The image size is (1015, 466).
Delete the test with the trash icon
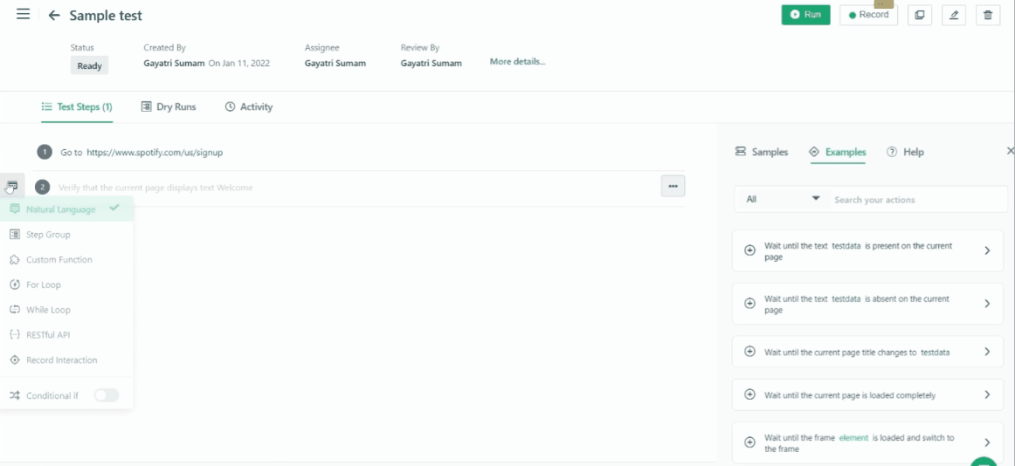988,15
